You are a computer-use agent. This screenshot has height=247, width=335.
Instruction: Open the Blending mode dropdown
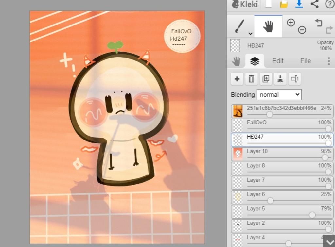point(279,94)
